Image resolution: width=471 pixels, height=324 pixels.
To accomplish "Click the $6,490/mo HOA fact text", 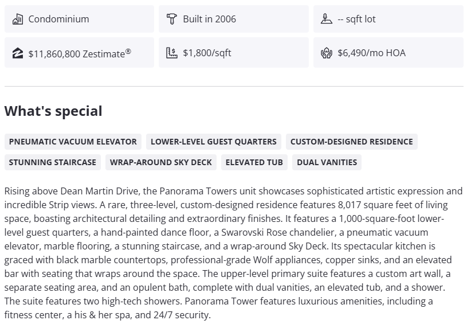I will pyautogui.click(x=371, y=53).
